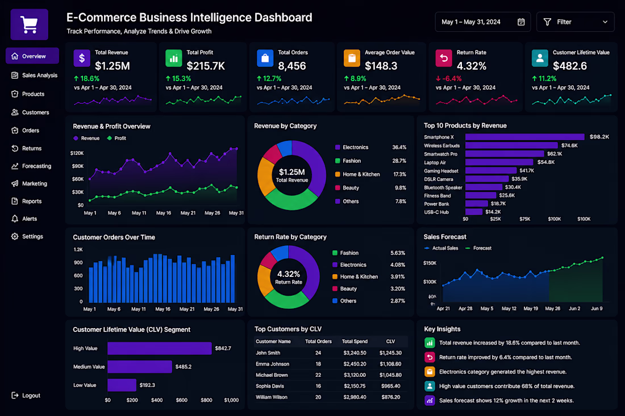Click the Smartphone X revenue bar

pos(525,137)
